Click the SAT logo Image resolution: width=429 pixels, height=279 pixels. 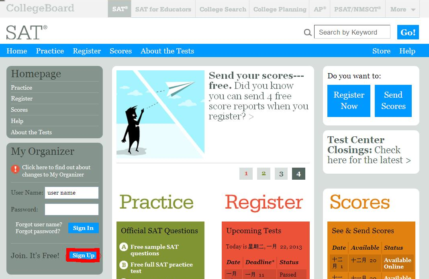tap(27, 32)
